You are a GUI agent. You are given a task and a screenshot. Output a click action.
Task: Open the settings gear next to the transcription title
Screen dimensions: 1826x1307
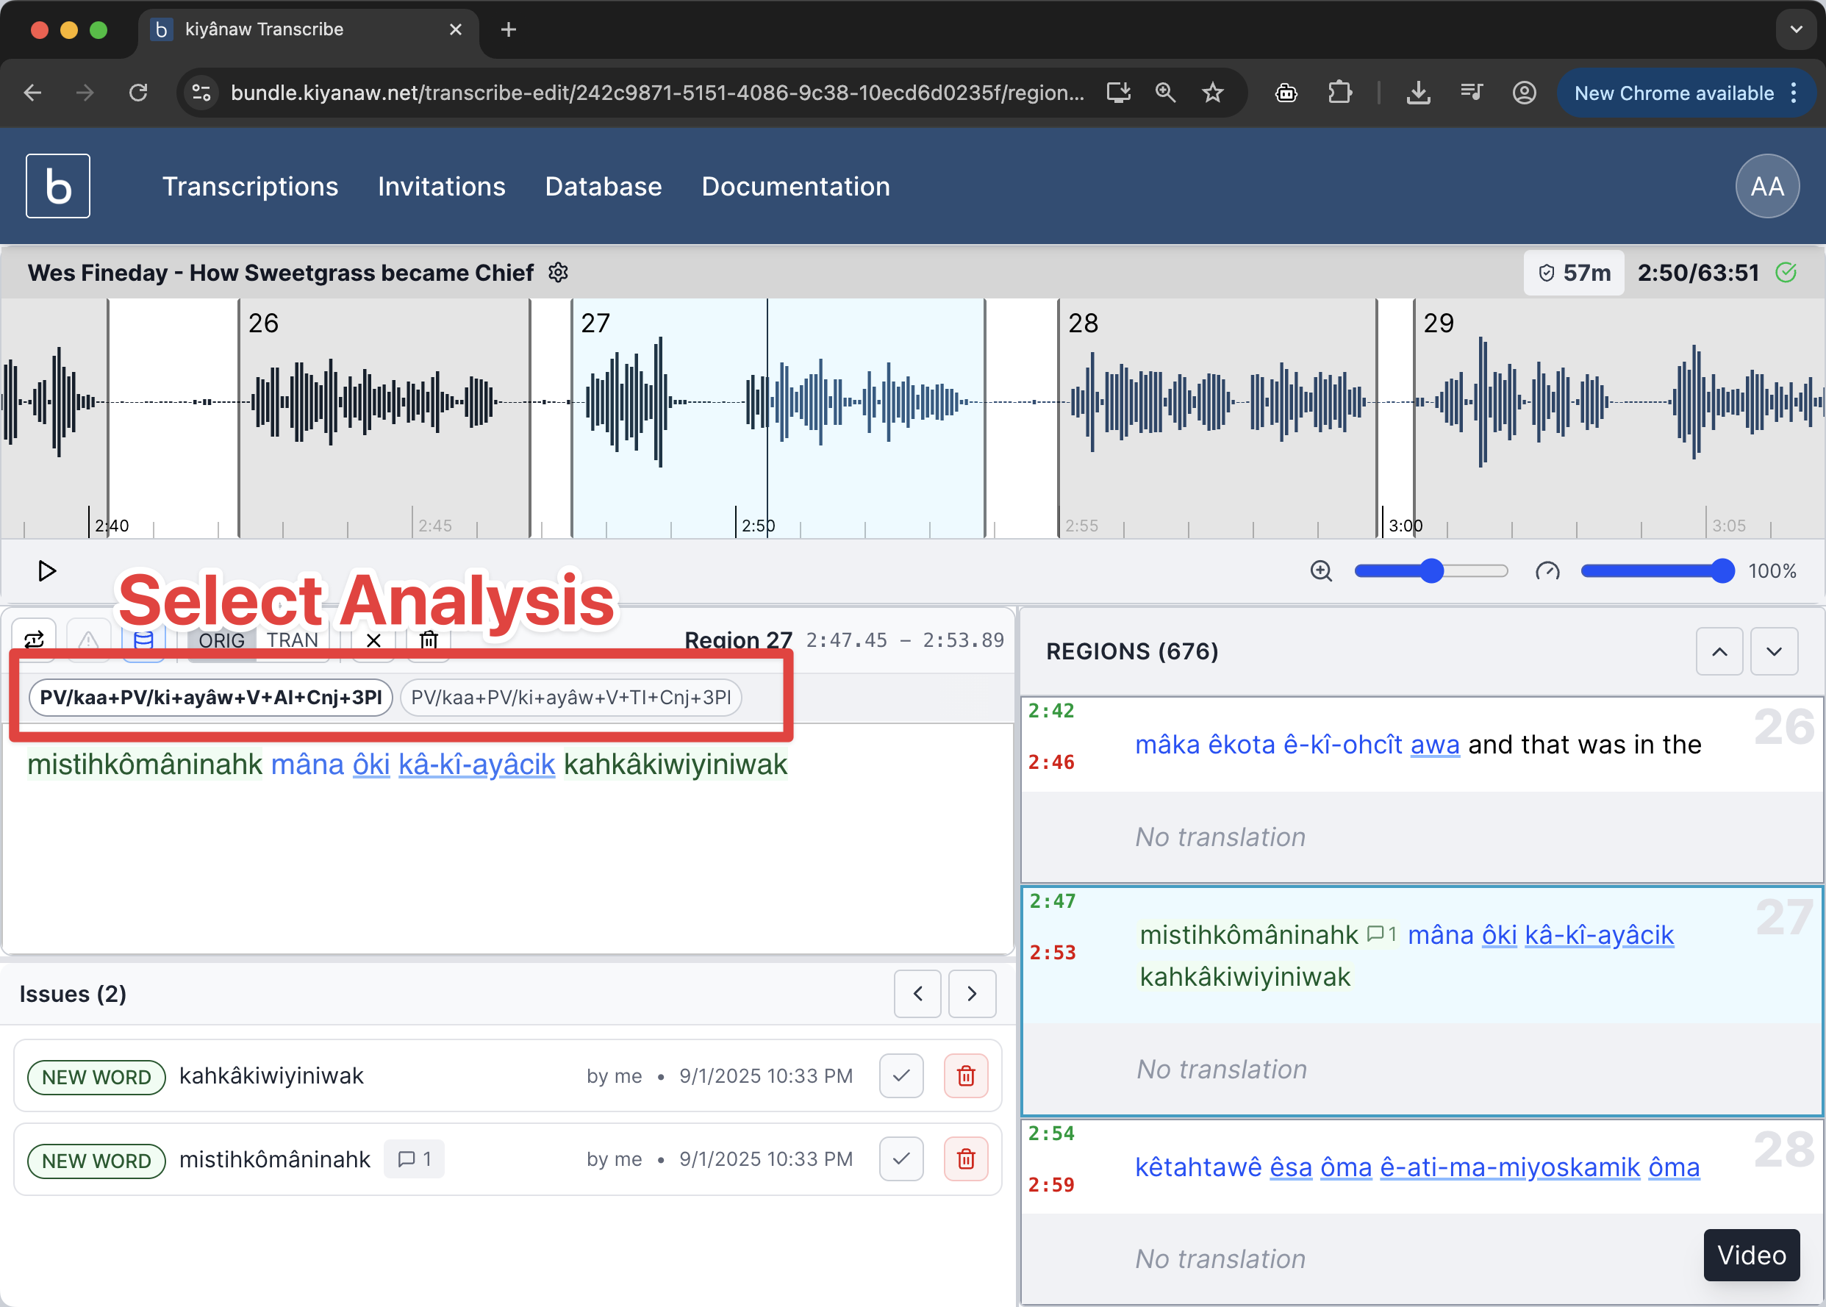559,273
